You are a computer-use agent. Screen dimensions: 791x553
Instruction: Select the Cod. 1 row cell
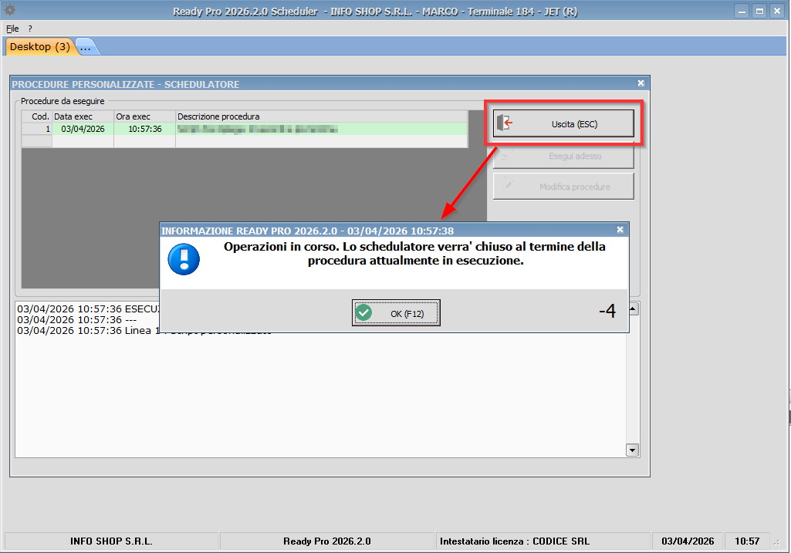click(x=37, y=129)
